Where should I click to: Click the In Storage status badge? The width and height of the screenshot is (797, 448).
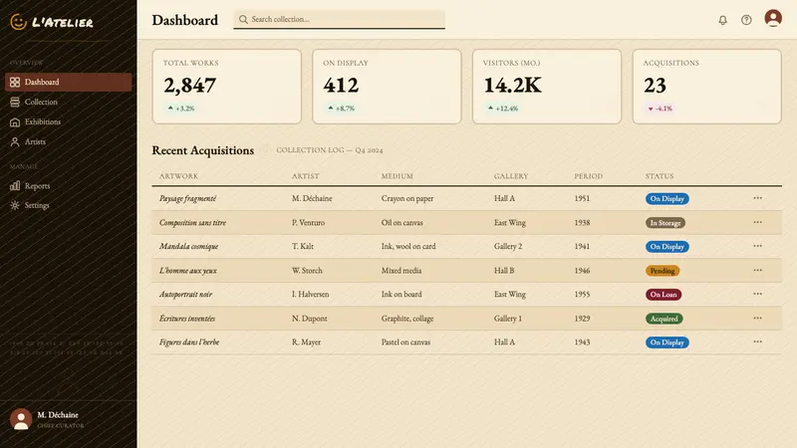click(x=665, y=222)
